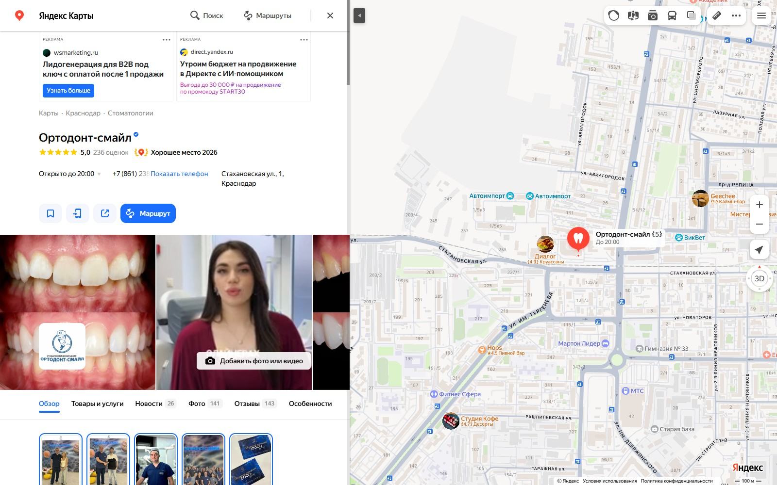Open the direct.yandex.ru ad headline
Viewport: 777px width, 485px height.
238,69
